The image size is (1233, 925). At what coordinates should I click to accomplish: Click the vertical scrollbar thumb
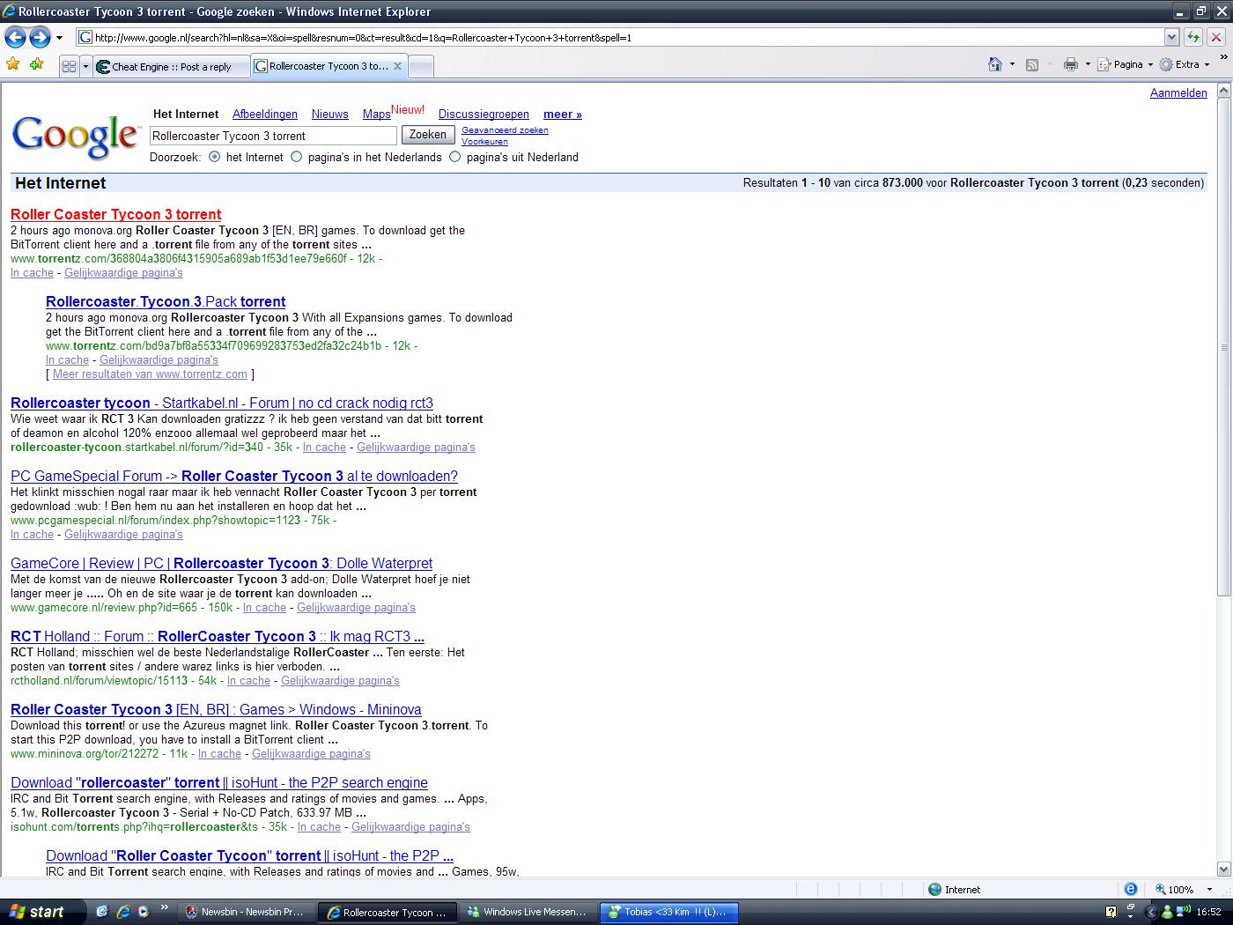[x=1223, y=347]
